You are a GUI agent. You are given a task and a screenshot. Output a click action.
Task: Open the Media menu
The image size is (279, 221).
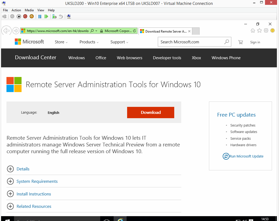coord(29,10)
